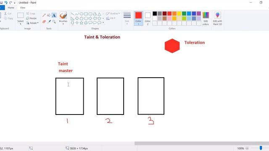Choose the Rectangle shape
Screen dimensions: 269x151
pos(86,14)
